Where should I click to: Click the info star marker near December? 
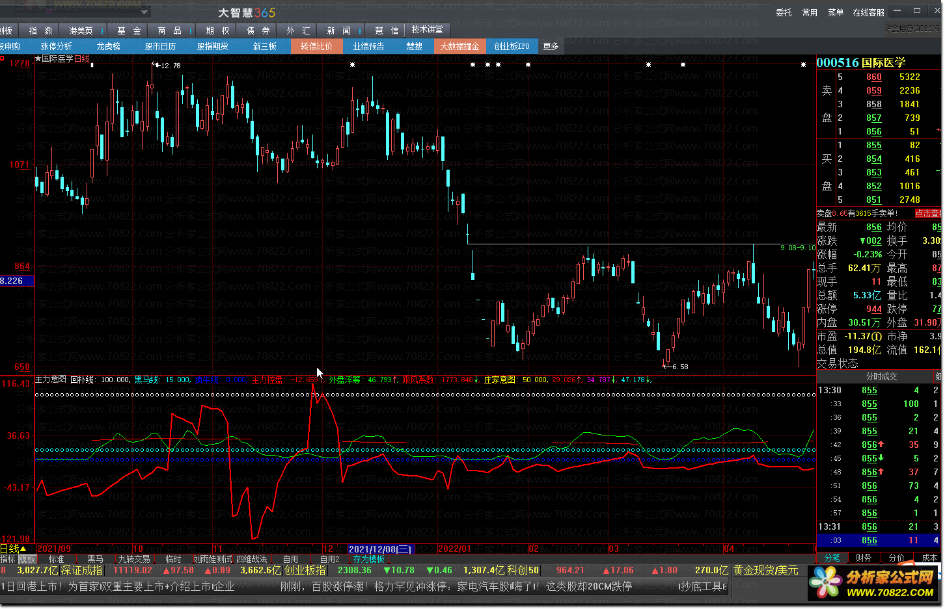[x=352, y=65]
